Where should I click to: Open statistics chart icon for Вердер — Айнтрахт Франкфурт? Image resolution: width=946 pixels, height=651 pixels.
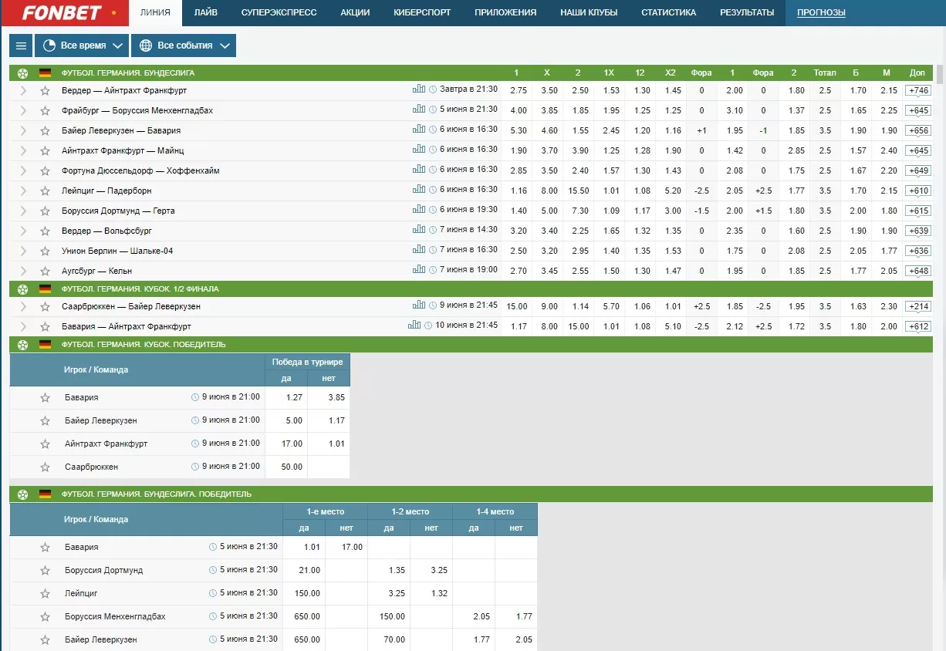tap(419, 89)
